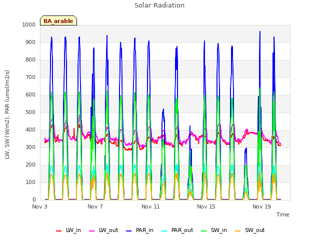Click the low PAR_in peak after Nov 11

163,110
